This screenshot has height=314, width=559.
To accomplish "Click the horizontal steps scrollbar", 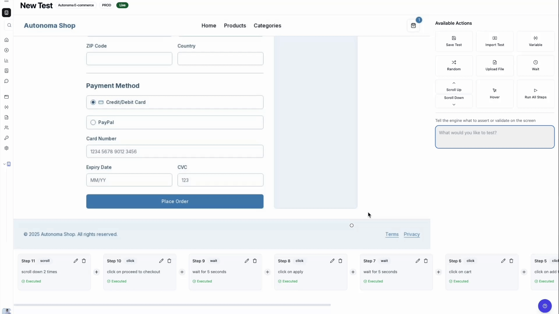I will click(x=172, y=305).
